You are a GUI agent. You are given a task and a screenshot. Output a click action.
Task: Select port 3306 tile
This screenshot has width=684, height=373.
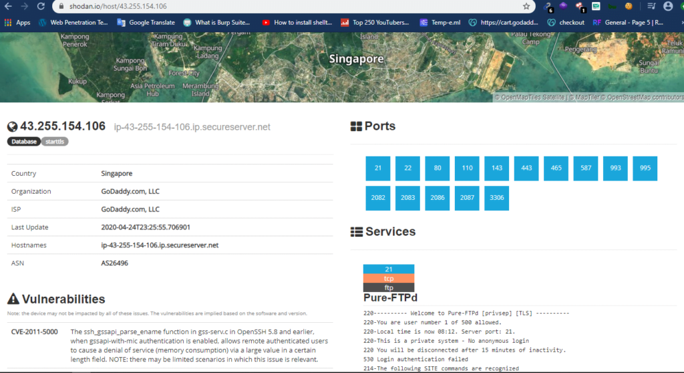(x=496, y=198)
